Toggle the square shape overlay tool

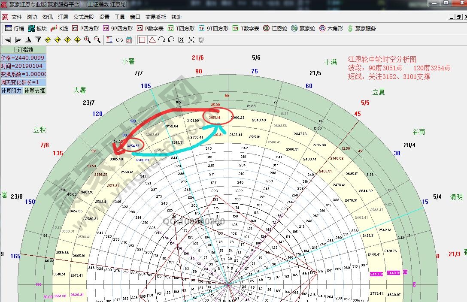click(142, 39)
